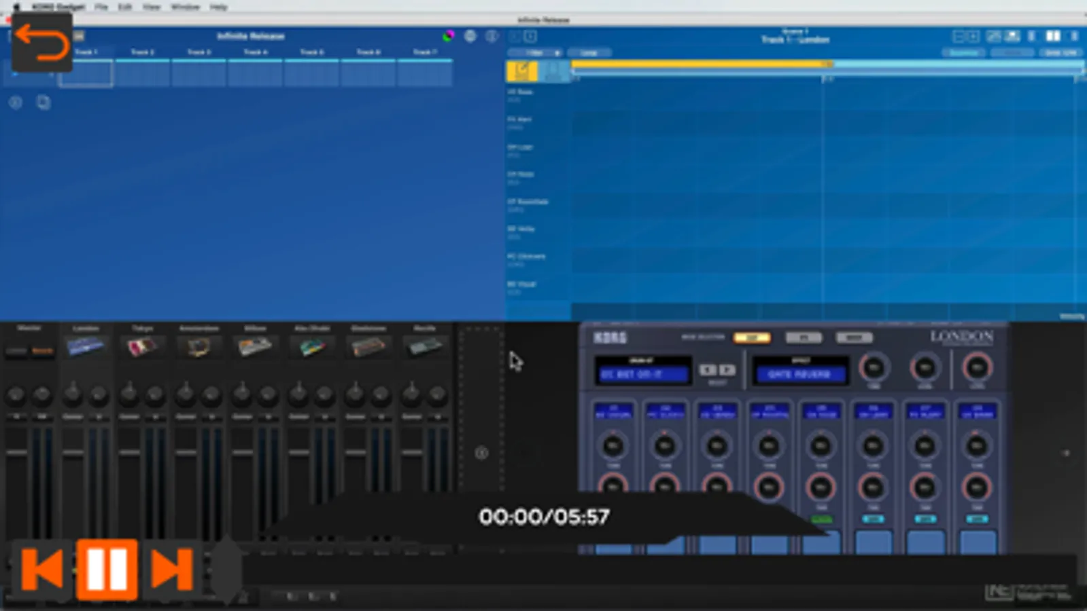This screenshot has height=611, width=1087.
Task: Click the Master channel volume fader
Action: 16,452
